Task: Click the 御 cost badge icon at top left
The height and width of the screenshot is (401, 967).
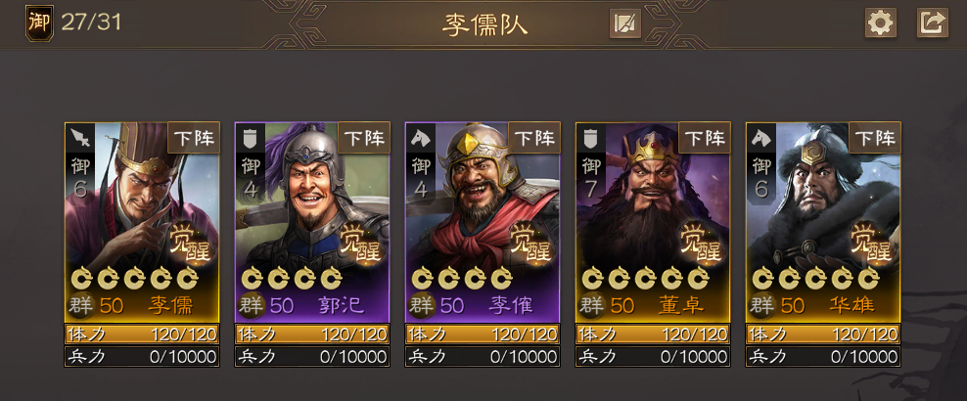Action: point(39,22)
